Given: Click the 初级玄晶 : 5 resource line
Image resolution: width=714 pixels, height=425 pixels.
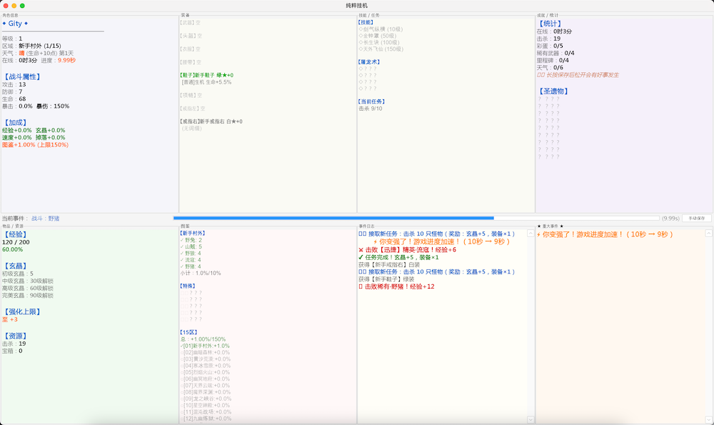Looking at the screenshot, I should pos(18,274).
